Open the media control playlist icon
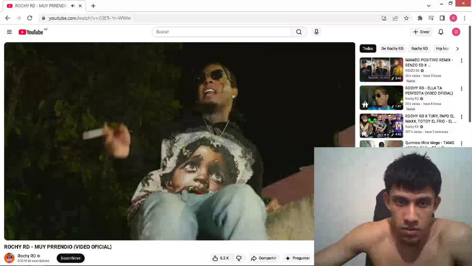This screenshot has height=266, width=472. 431,18
